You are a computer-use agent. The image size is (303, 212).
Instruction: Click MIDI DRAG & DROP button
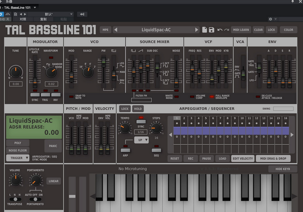[x=273, y=158]
